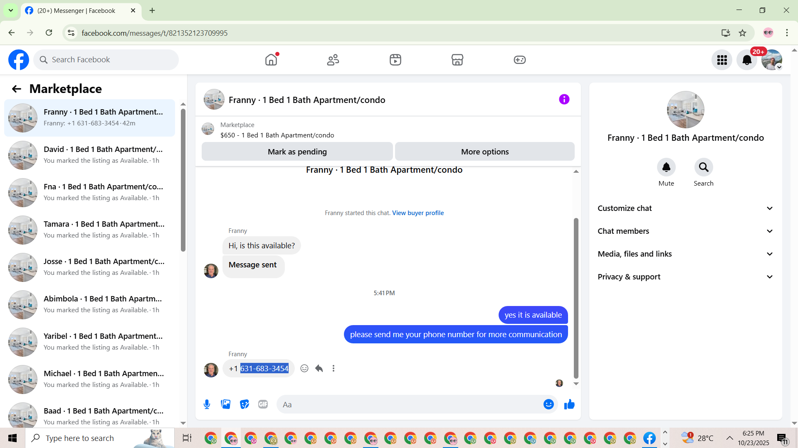
Task: Bookmark this page with star icon
Action: coord(742,33)
